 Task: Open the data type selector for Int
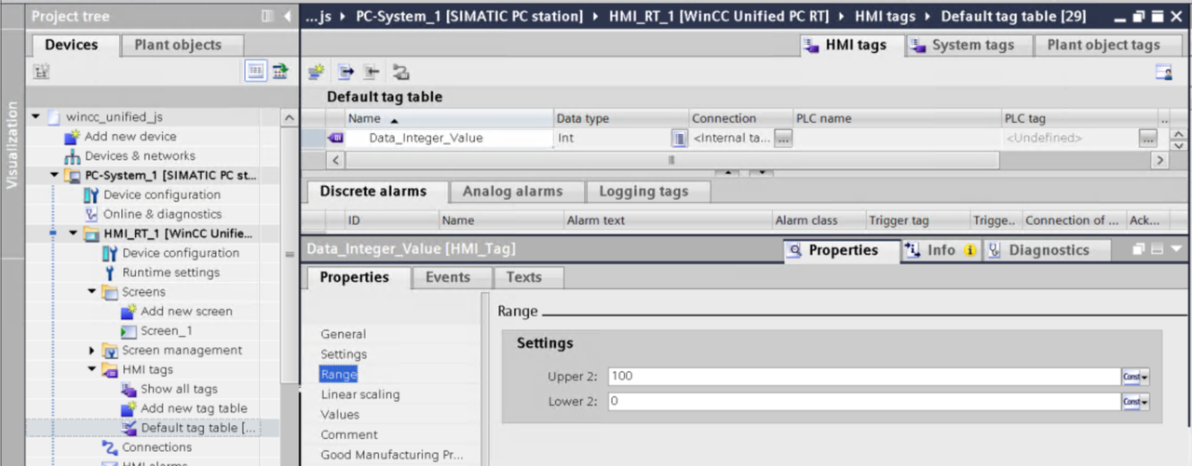(x=679, y=139)
